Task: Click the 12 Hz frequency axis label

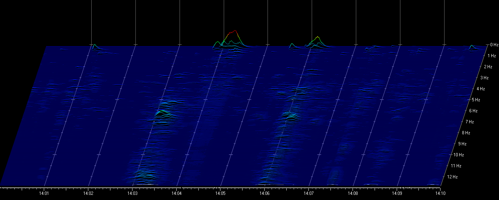Action: [453, 177]
